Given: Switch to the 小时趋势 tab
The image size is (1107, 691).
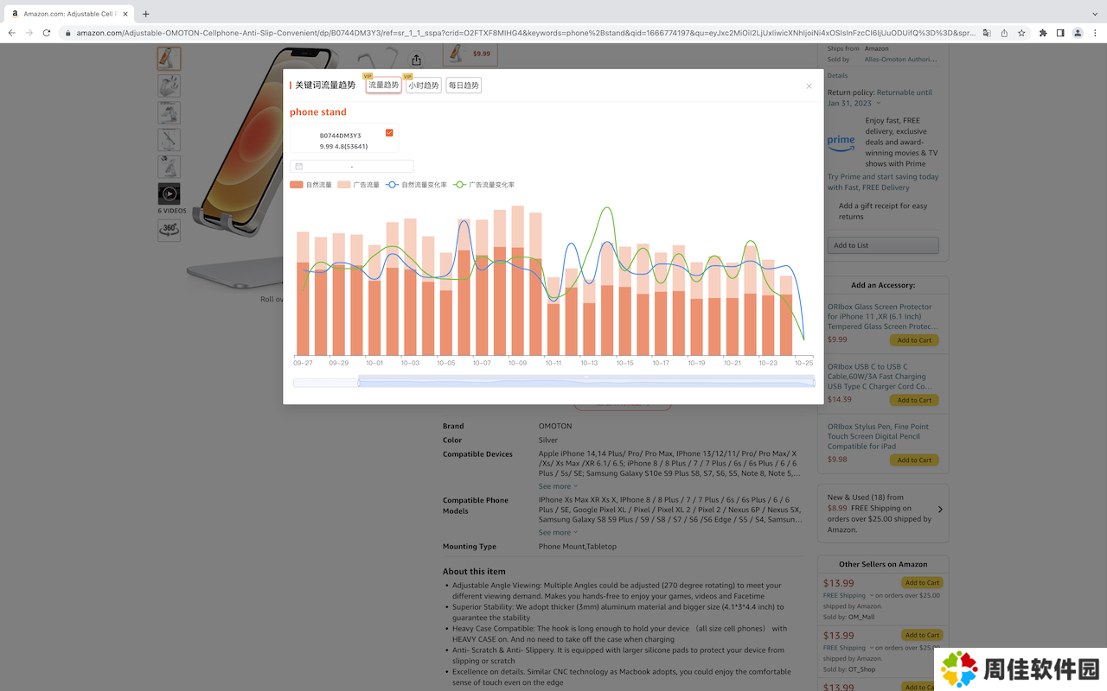Looking at the screenshot, I should coord(424,86).
